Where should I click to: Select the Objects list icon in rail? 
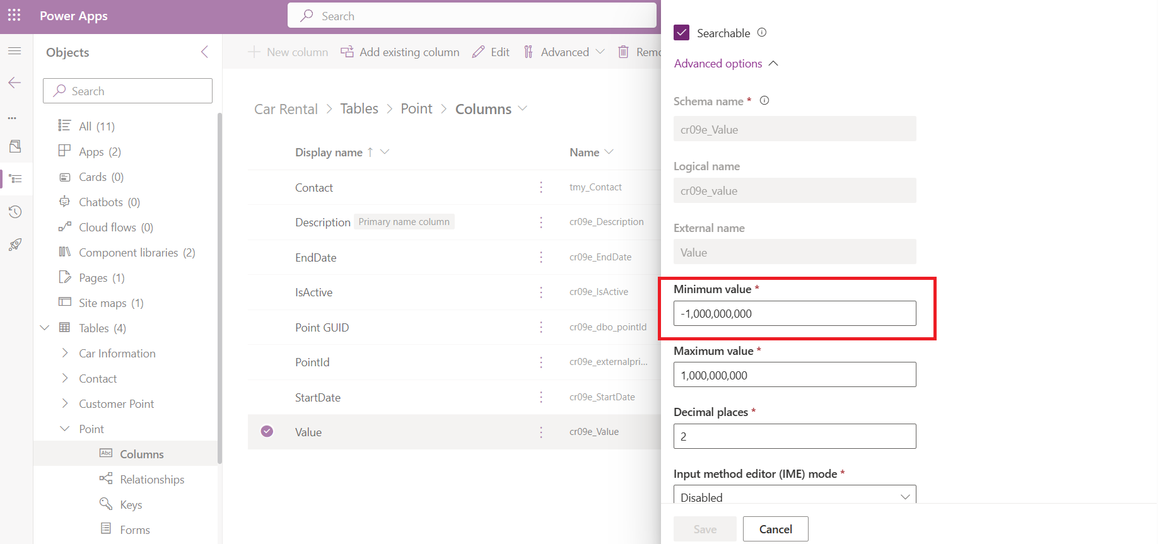pyautogui.click(x=16, y=179)
